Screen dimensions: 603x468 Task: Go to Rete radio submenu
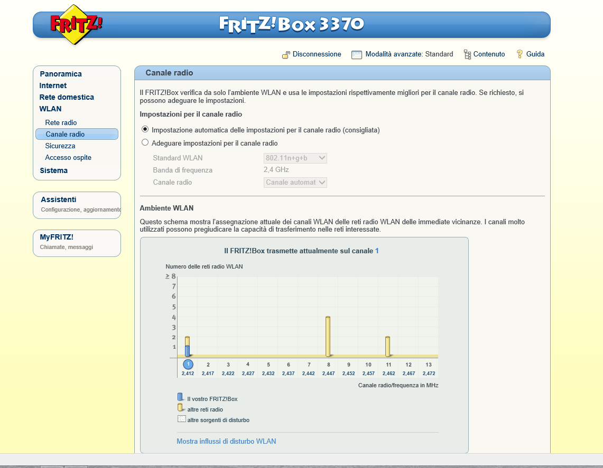61,122
